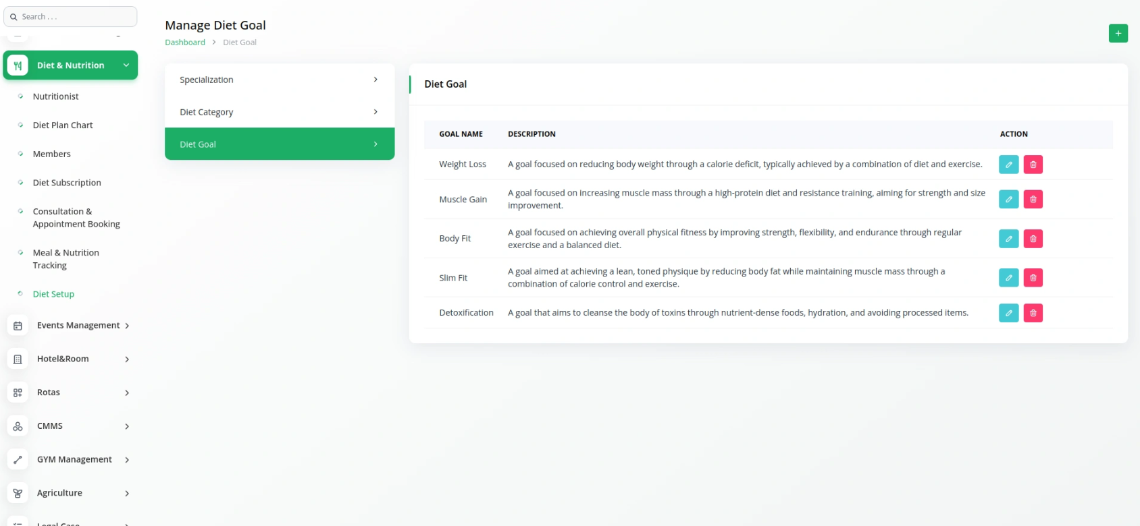Image resolution: width=1140 pixels, height=526 pixels.
Task: Delete the Weight Loss goal
Action: click(x=1033, y=165)
